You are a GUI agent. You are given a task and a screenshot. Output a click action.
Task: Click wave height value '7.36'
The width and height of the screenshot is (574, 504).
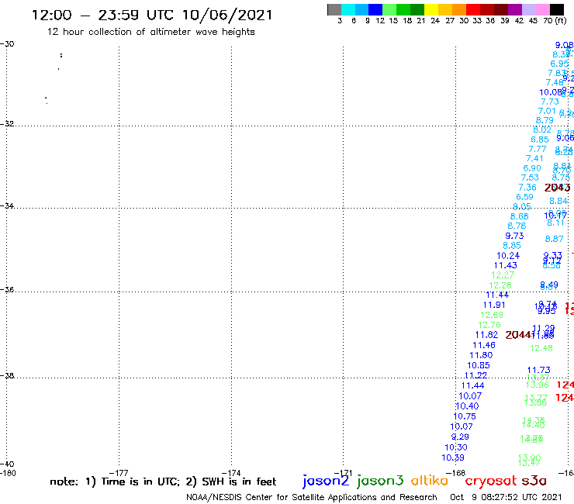527,188
